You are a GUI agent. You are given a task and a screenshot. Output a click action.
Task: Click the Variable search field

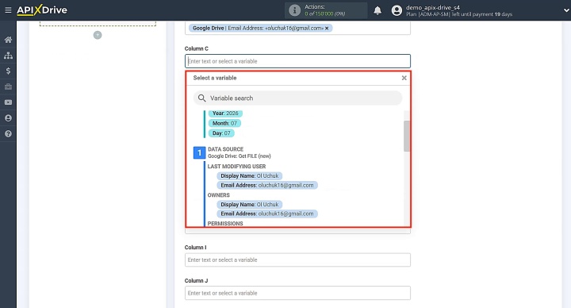click(x=297, y=98)
